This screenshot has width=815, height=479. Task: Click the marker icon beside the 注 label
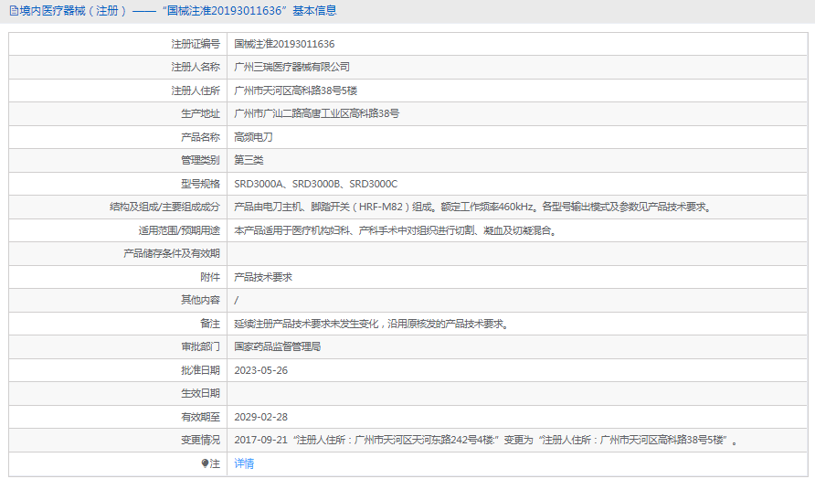(x=205, y=463)
